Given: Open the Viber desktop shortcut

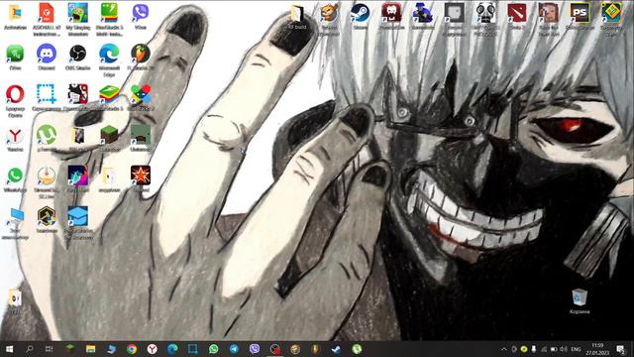Looking at the screenshot, I should 141,13.
